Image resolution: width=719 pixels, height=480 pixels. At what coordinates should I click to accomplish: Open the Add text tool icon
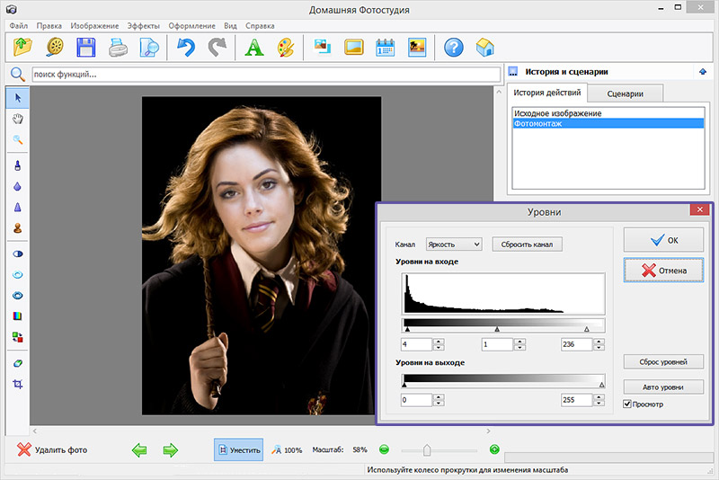[x=254, y=48]
